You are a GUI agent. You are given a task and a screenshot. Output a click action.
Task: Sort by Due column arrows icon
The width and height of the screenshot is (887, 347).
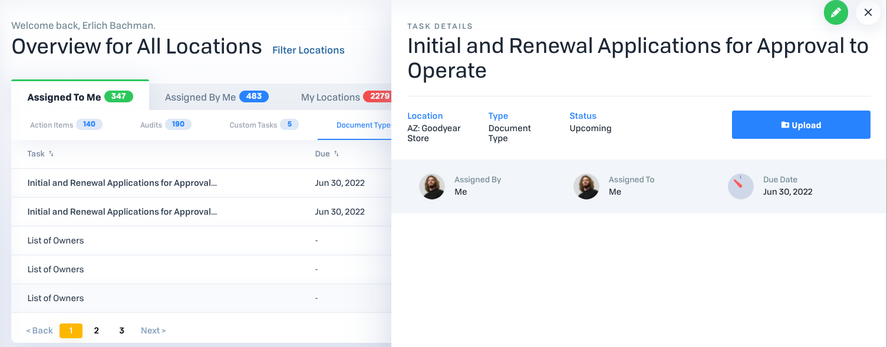[337, 154]
